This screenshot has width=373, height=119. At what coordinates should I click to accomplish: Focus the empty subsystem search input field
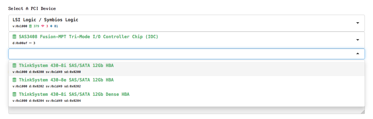(x=187, y=54)
